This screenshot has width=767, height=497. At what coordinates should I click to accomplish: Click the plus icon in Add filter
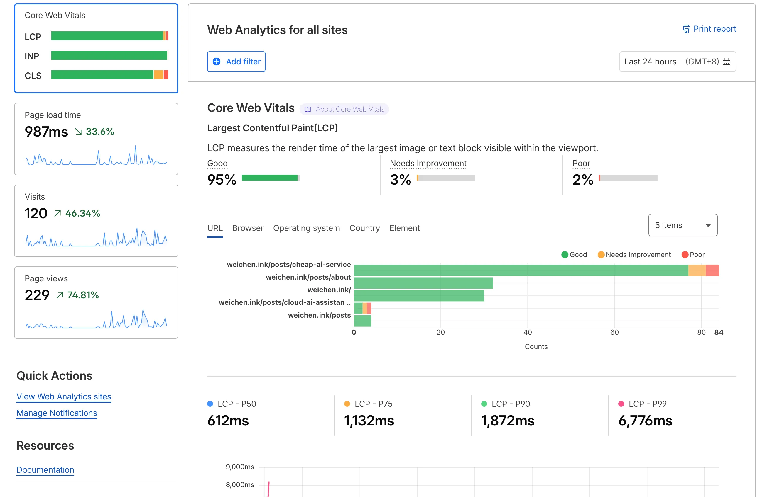tap(217, 62)
